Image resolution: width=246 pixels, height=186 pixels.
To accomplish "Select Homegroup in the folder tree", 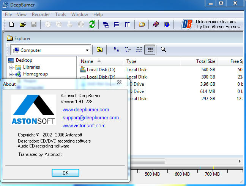I will point(35,74).
